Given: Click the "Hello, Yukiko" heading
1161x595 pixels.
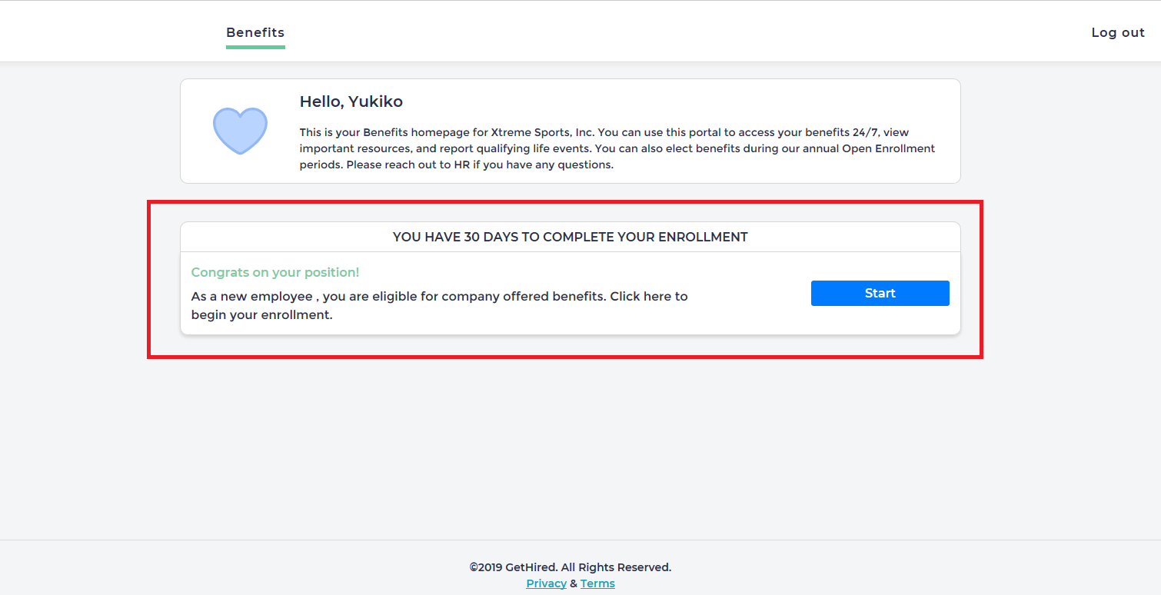Looking at the screenshot, I should 351,101.
